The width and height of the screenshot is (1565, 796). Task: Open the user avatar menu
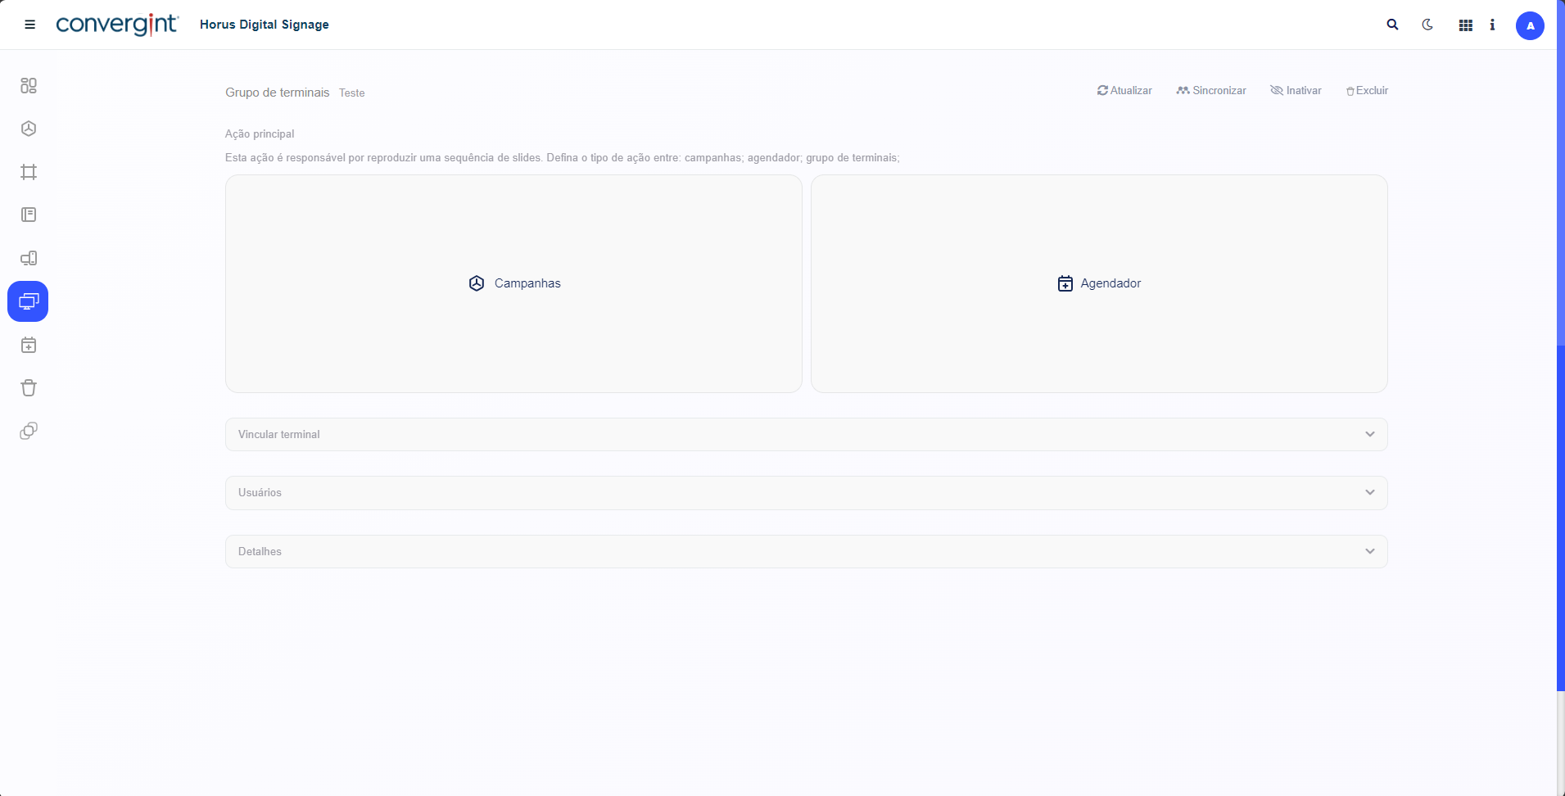coord(1529,25)
